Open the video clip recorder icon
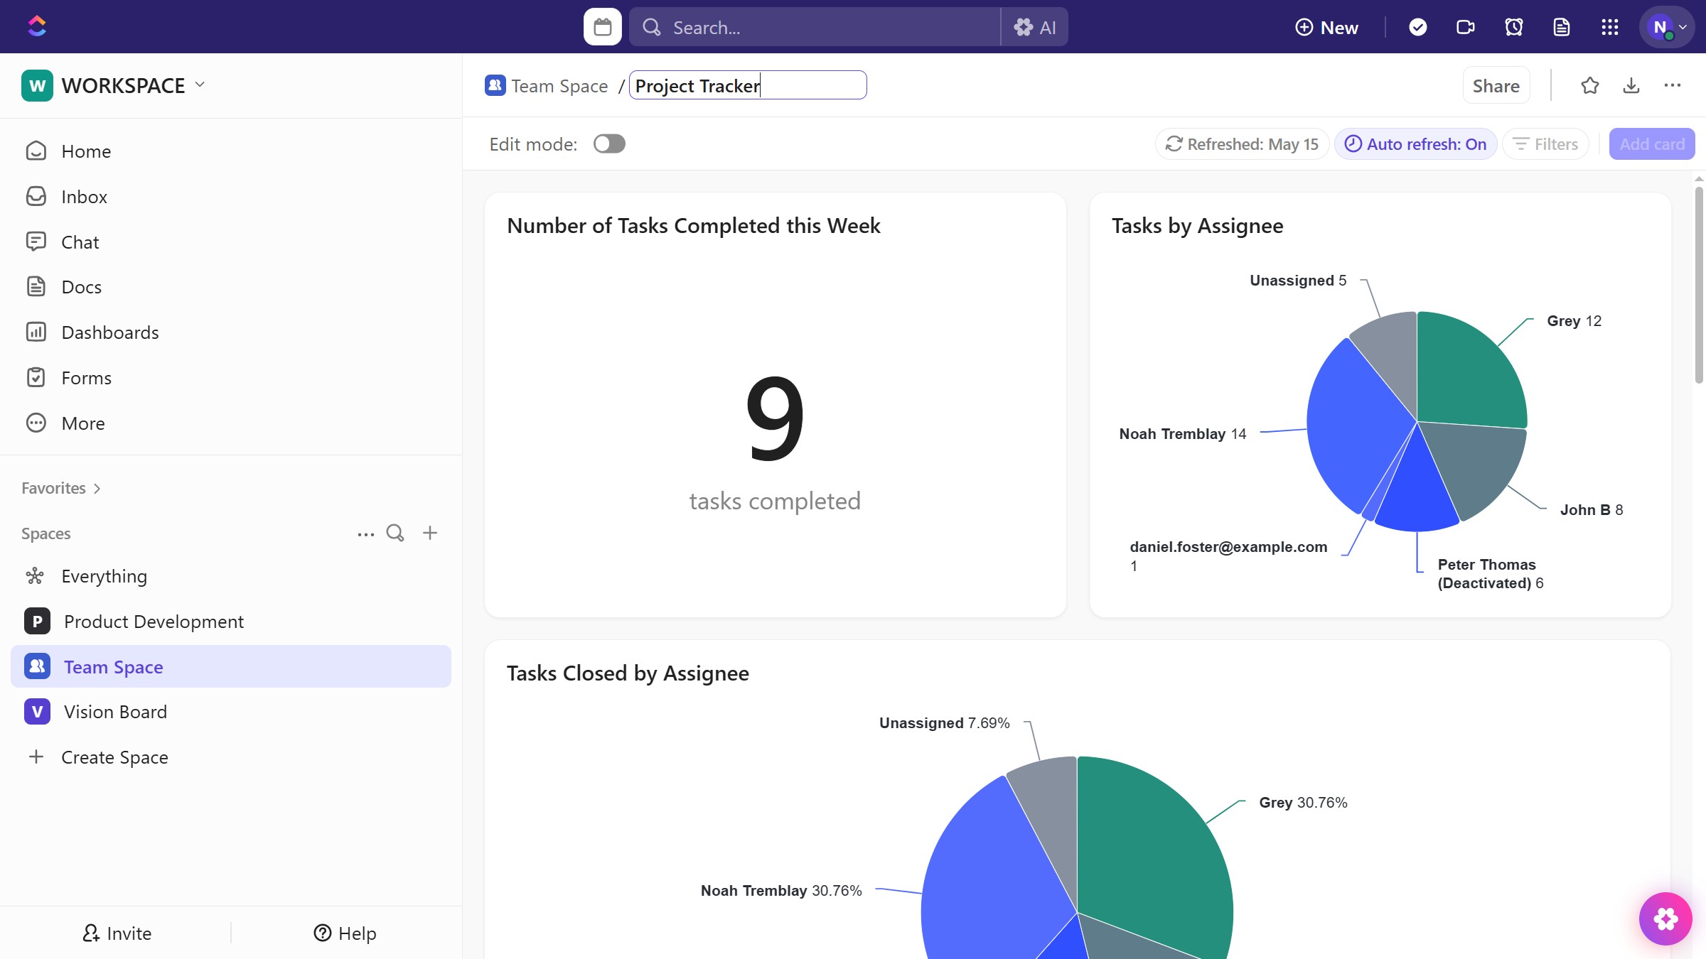 click(1465, 27)
